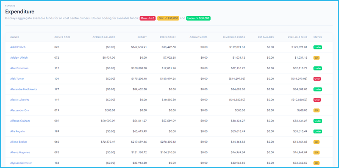Open Alysson Schmeler owner link
Screen dimensions: 339x168
point(21,163)
